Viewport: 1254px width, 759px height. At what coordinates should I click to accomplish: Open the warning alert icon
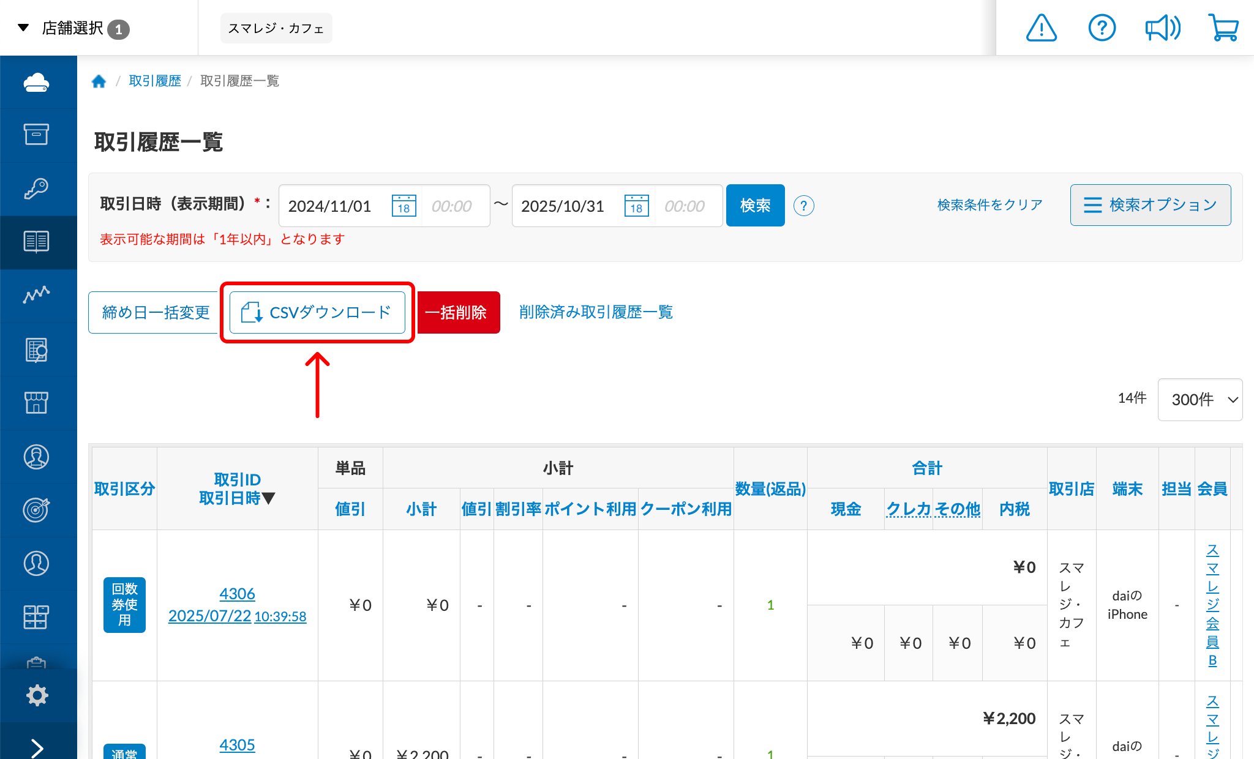pyautogui.click(x=1041, y=28)
